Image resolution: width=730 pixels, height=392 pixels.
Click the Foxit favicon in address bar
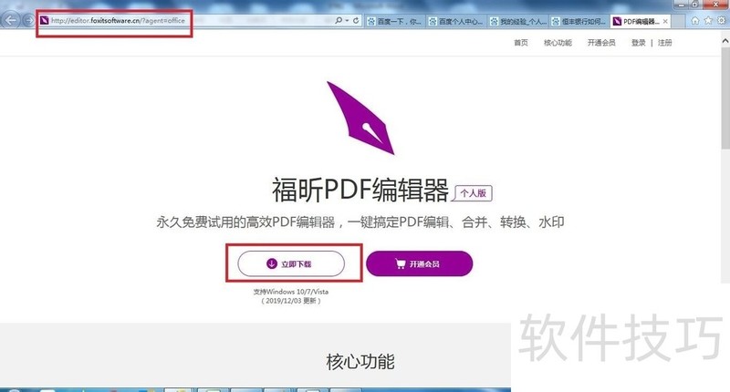click(44, 20)
